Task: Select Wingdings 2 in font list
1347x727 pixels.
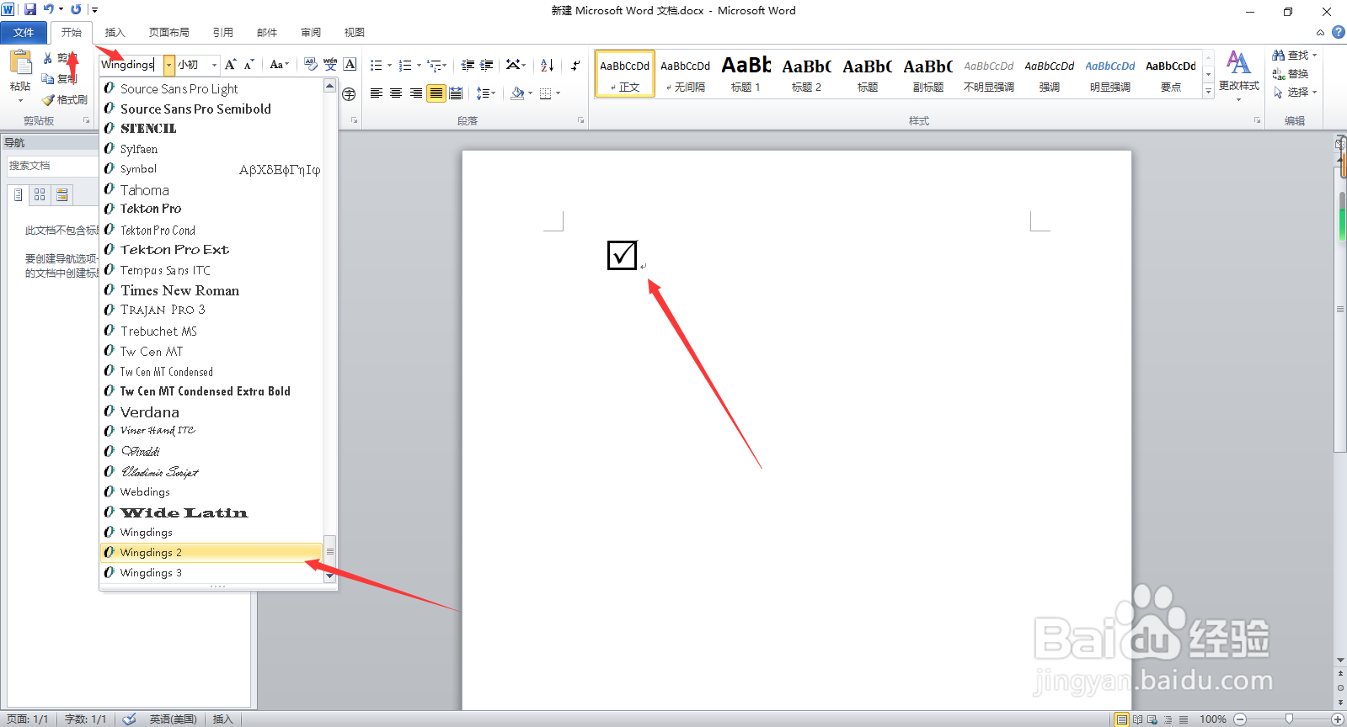Action: coord(211,553)
